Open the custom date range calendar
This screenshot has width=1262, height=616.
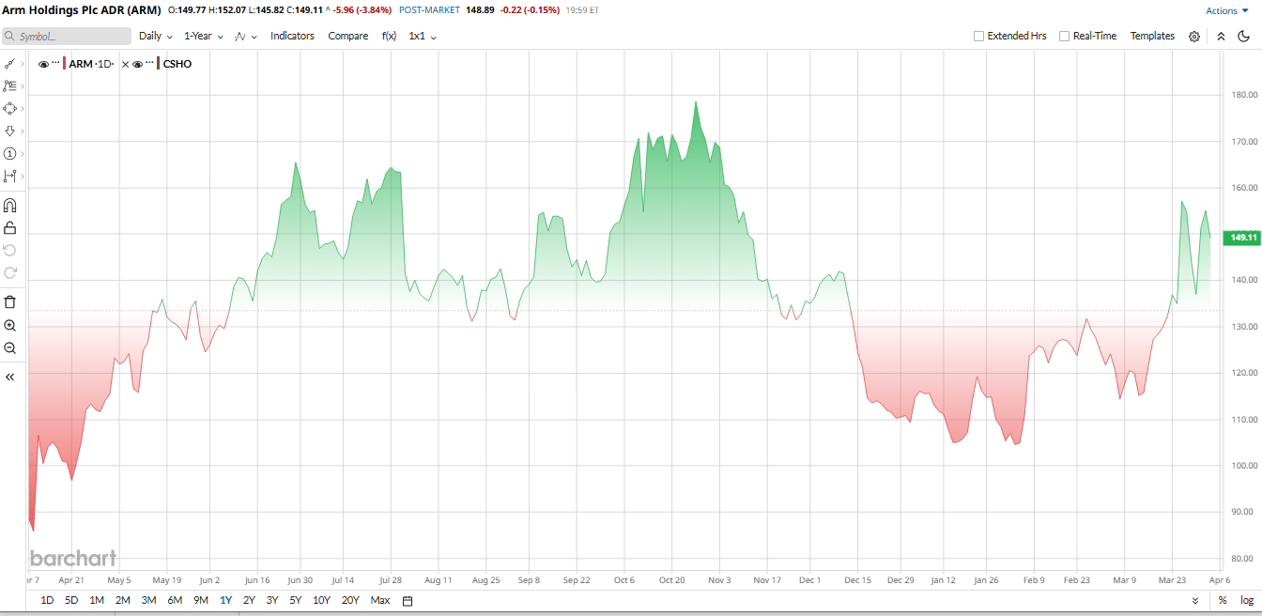(408, 601)
